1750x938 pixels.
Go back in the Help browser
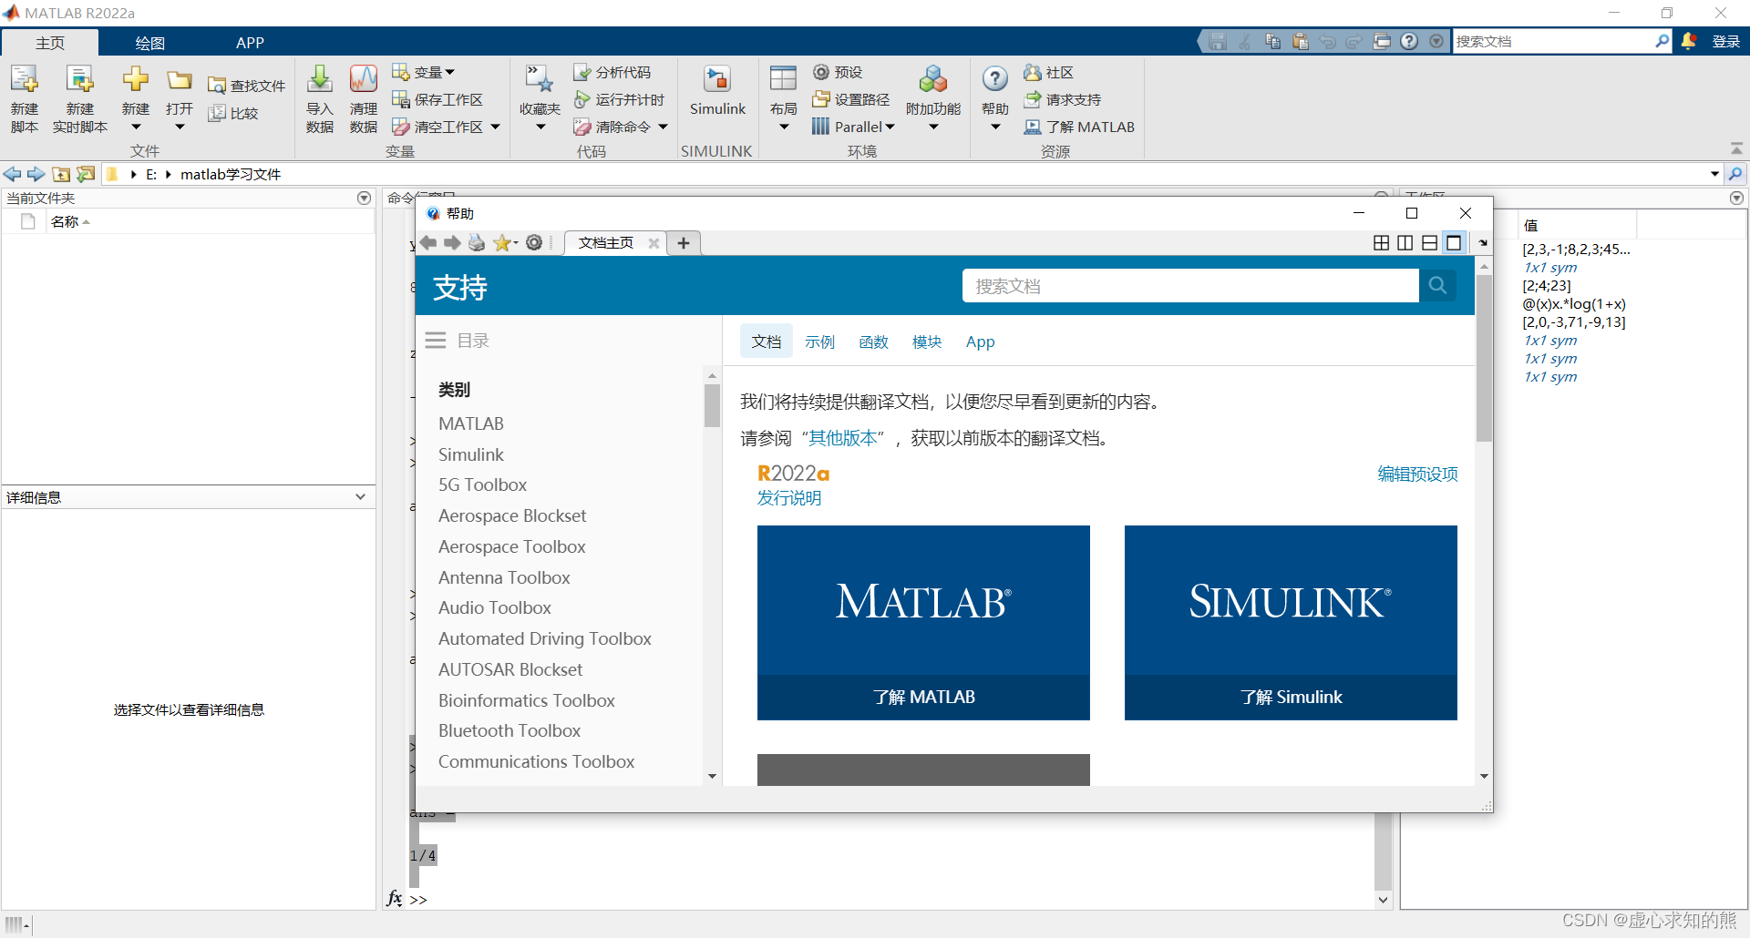[x=427, y=242]
